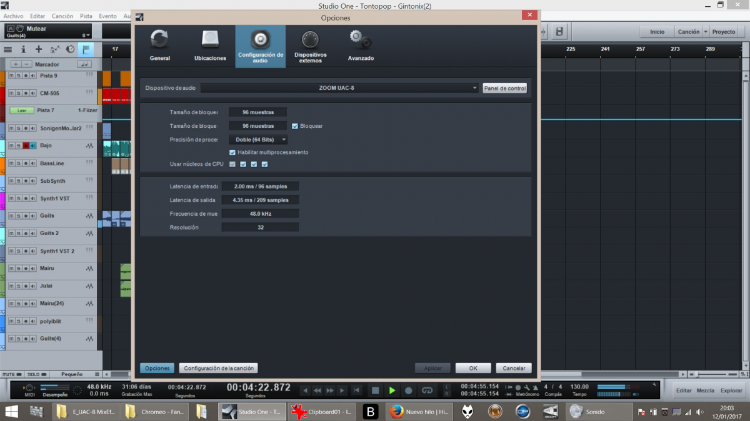
Task: Click the first Tamaño de bloque 96 muestras field
Action: coord(258,112)
